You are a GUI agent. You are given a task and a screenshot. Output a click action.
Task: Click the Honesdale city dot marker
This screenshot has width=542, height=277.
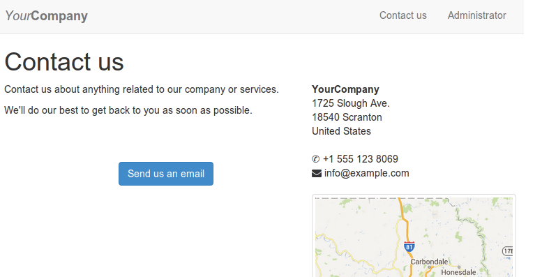pyautogui.click(x=459, y=267)
